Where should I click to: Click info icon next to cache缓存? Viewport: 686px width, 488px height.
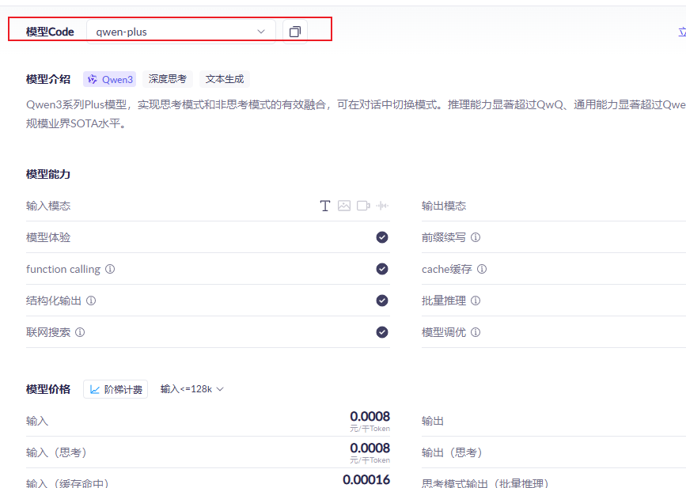[x=482, y=269]
